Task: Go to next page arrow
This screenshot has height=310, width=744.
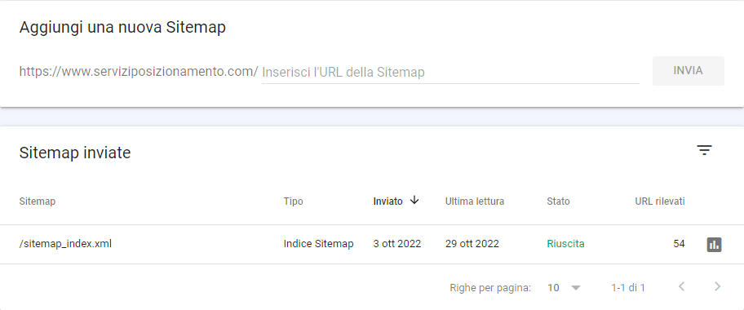Action: coord(717,286)
